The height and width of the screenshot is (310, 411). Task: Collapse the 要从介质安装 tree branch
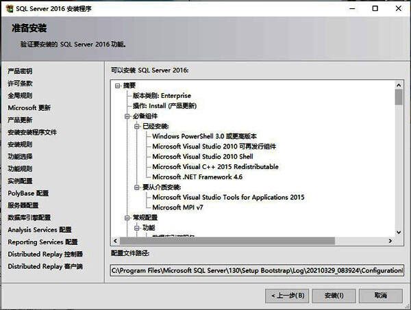click(136, 187)
